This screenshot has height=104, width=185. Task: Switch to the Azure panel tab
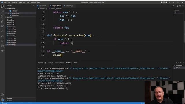click(76, 63)
